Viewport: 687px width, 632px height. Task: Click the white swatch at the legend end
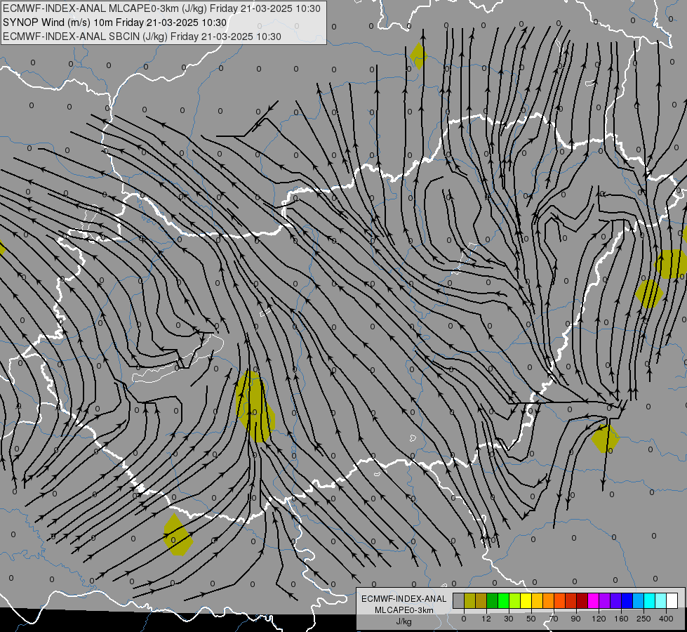click(x=672, y=600)
